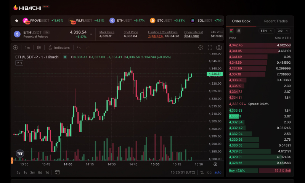The image size is (305, 183).
Task: Add a chart comparison with the plus icon
Action: pos(15,48)
